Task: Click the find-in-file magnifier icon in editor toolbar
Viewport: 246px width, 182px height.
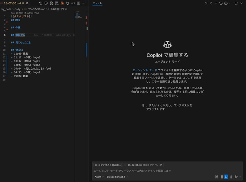Action: point(57,3)
